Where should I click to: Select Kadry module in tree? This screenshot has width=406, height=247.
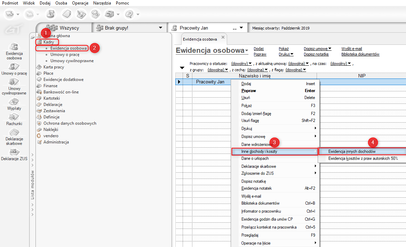(48, 42)
